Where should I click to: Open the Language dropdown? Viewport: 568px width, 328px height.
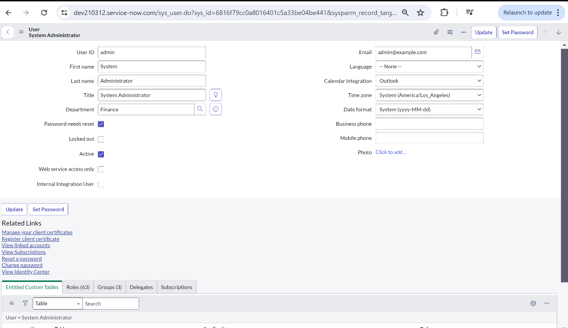tap(429, 66)
